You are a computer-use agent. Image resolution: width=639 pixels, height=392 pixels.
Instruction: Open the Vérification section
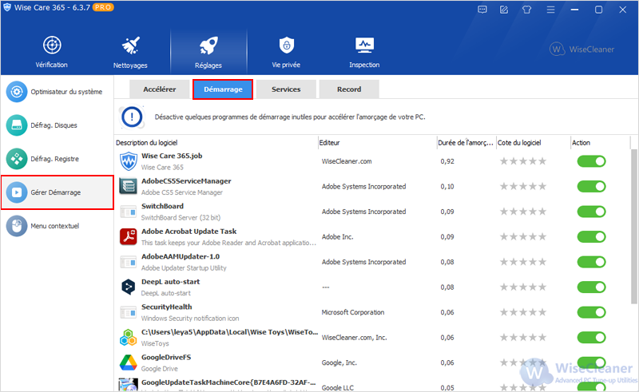(x=52, y=52)
